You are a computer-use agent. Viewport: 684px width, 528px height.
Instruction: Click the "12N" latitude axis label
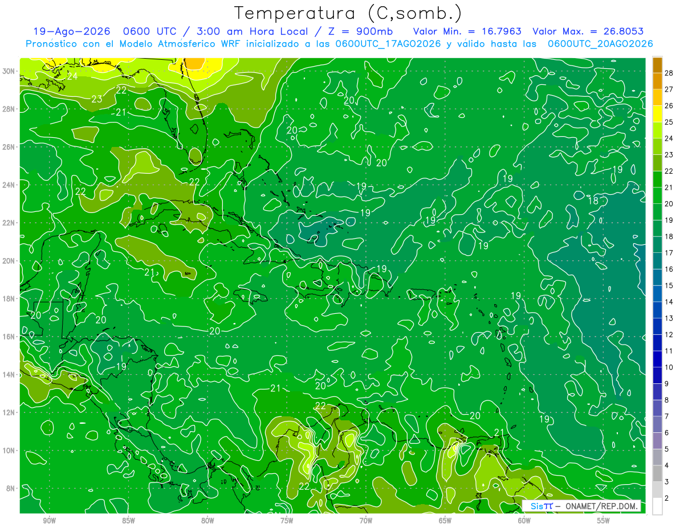click(9, 412)
